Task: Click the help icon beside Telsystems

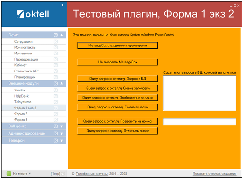Action: point(56,102)
